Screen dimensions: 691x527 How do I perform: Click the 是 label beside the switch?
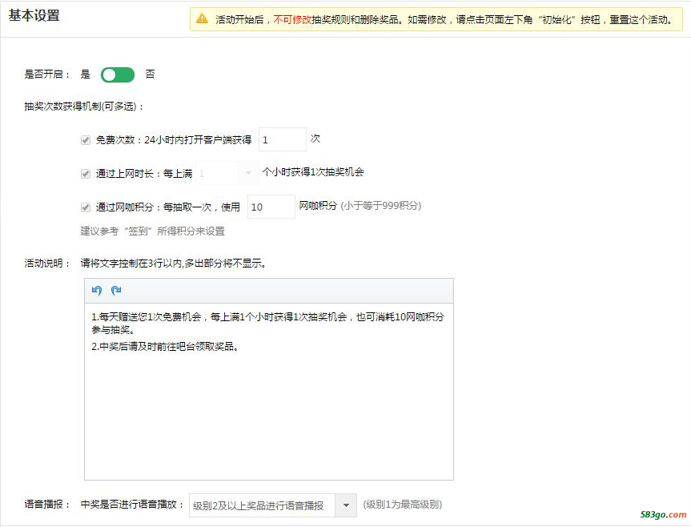[x=85, y=74]
